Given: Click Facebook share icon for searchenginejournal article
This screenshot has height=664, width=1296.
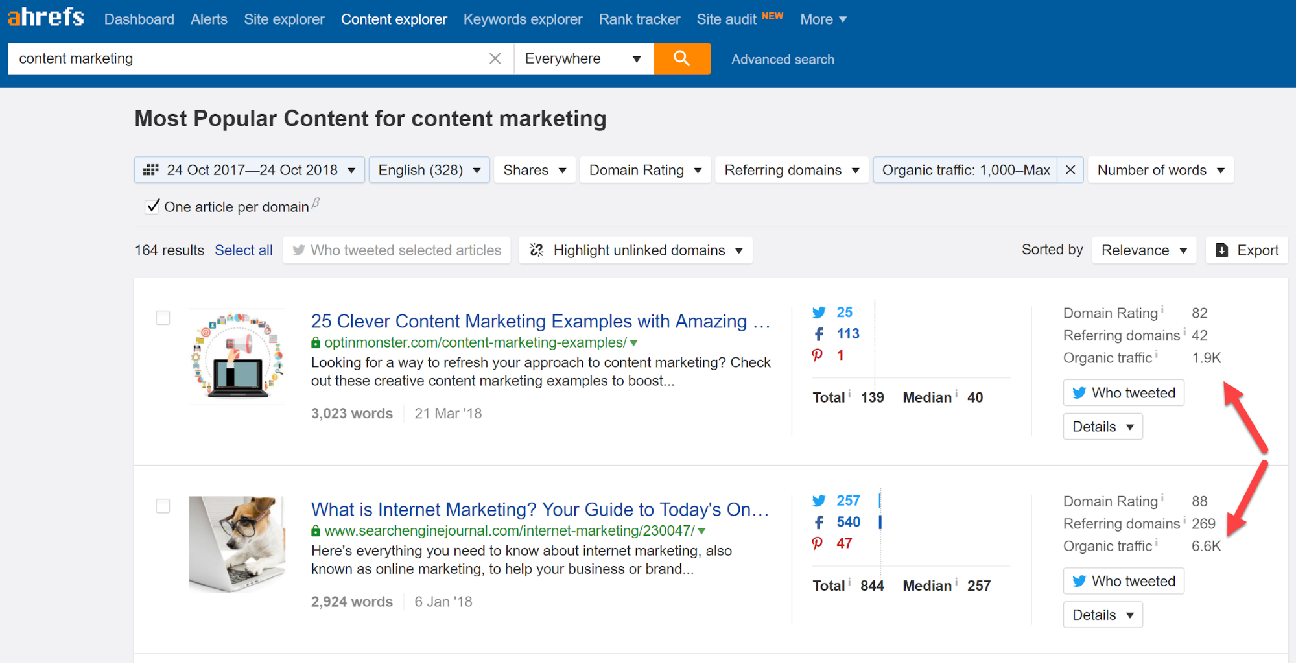Looking at the screenshot, I should pyautogui.click(x=819, y=523).
